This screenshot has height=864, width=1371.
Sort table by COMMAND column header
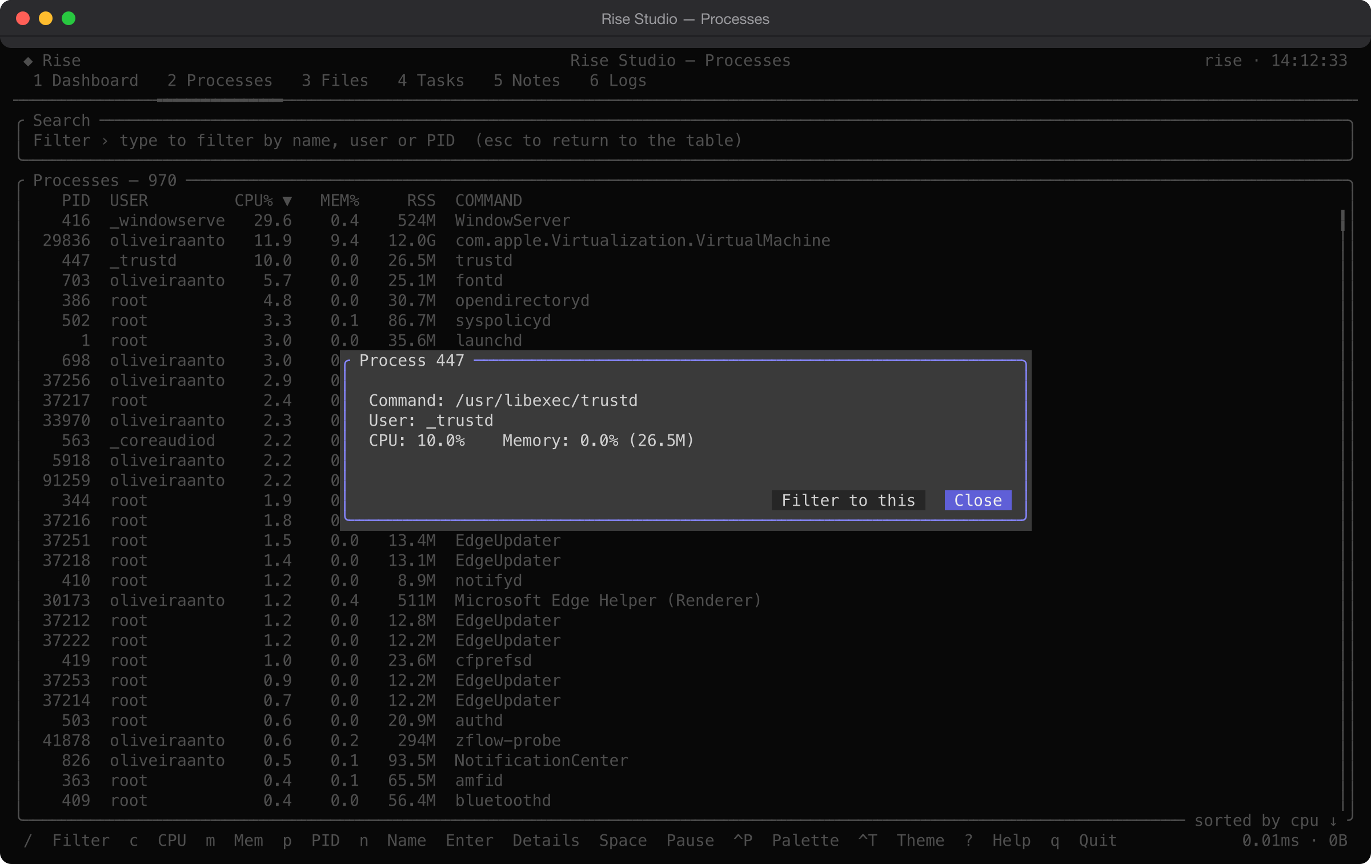click(x=489, y=201)
